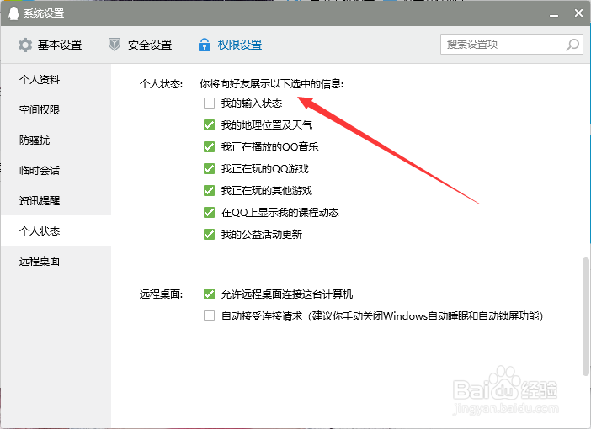Image resolution: width=591 pixels, height=429 pixels.
Task: Disable 允许远程桌面连接这台计算机
Action: point(209,294)
